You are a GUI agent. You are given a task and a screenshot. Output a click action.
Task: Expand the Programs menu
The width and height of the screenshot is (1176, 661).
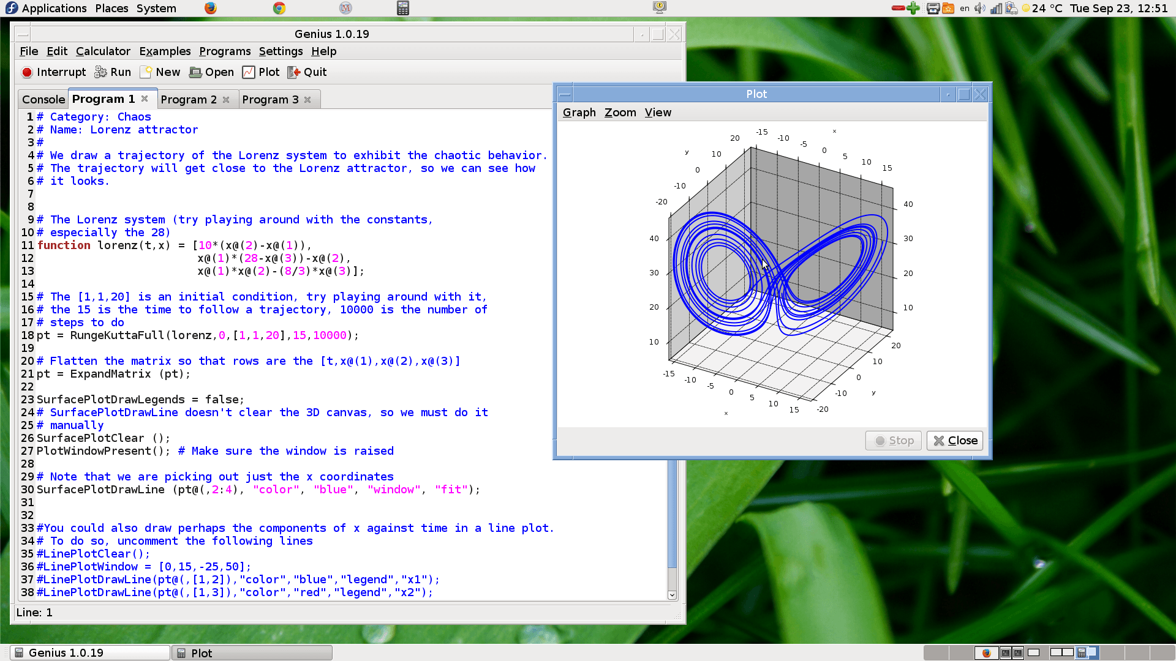tap(225, 51)
